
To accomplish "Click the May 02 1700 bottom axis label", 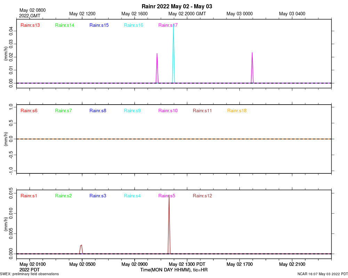I will [x=239, y=264].
